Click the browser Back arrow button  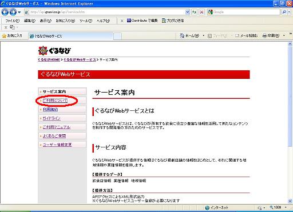pyautogui.click(x=5, y=12)
